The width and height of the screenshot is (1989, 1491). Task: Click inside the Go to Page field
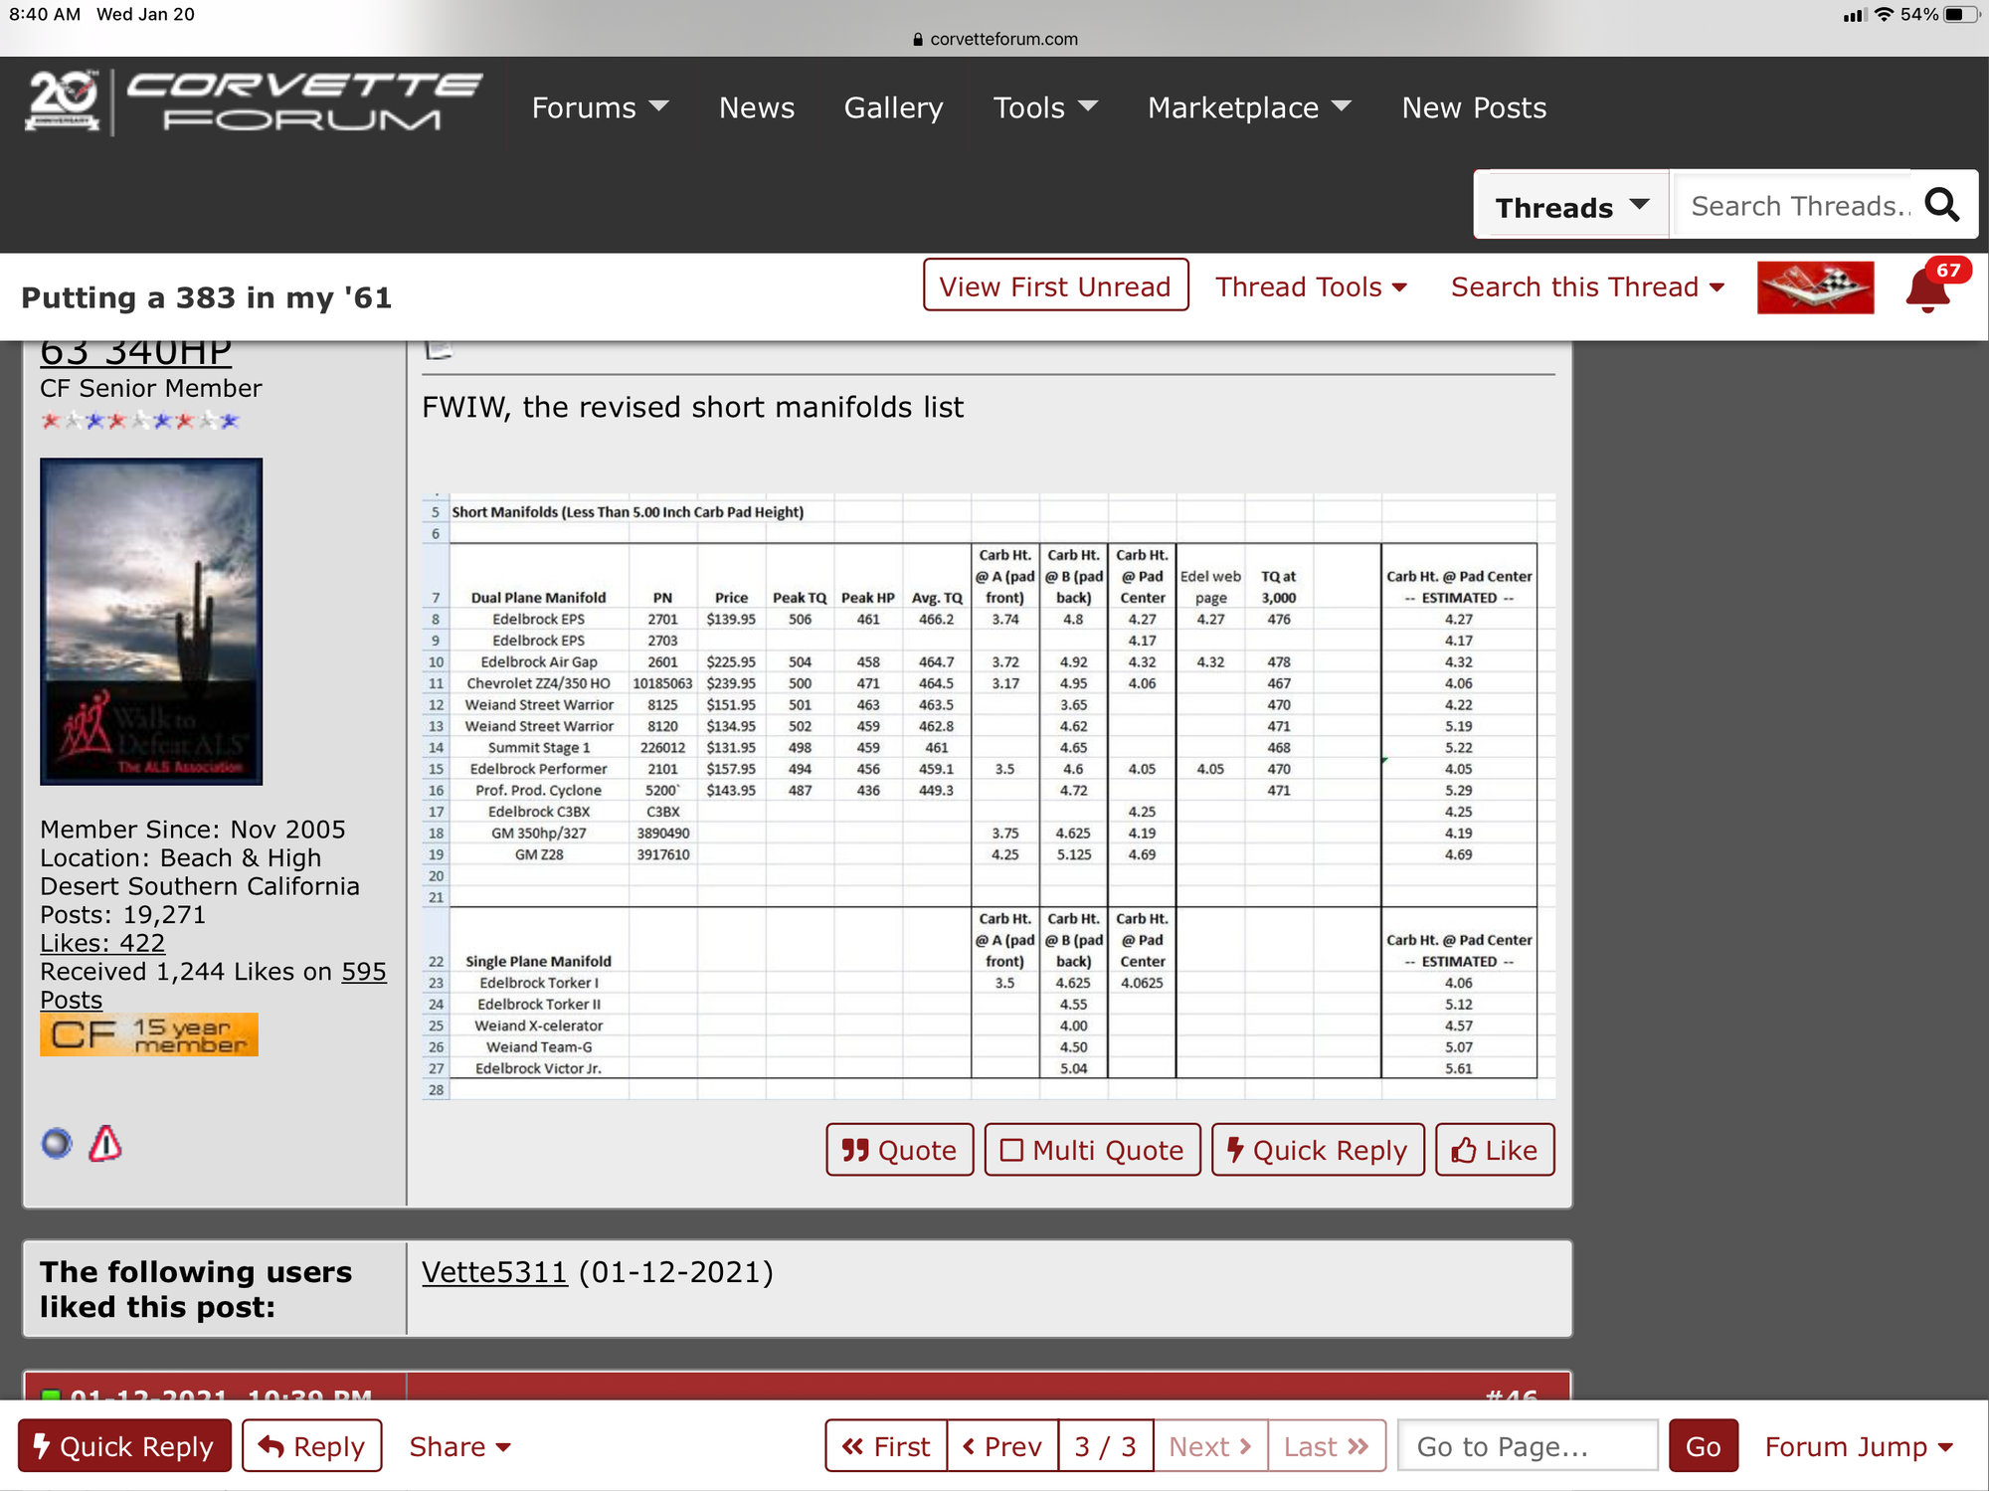pyautogui.click(x=1526, y=1446)
